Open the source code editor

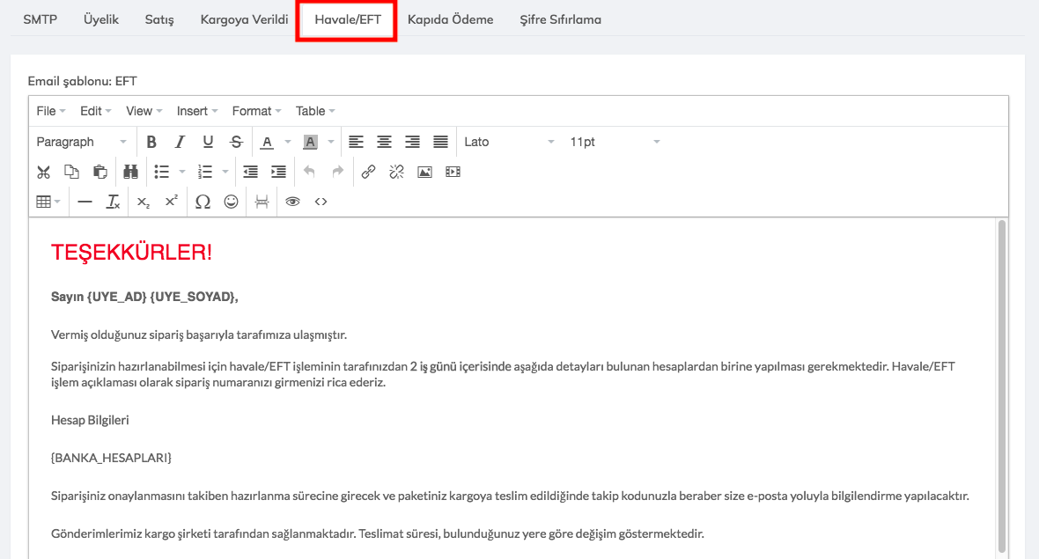tap(321, 202)
